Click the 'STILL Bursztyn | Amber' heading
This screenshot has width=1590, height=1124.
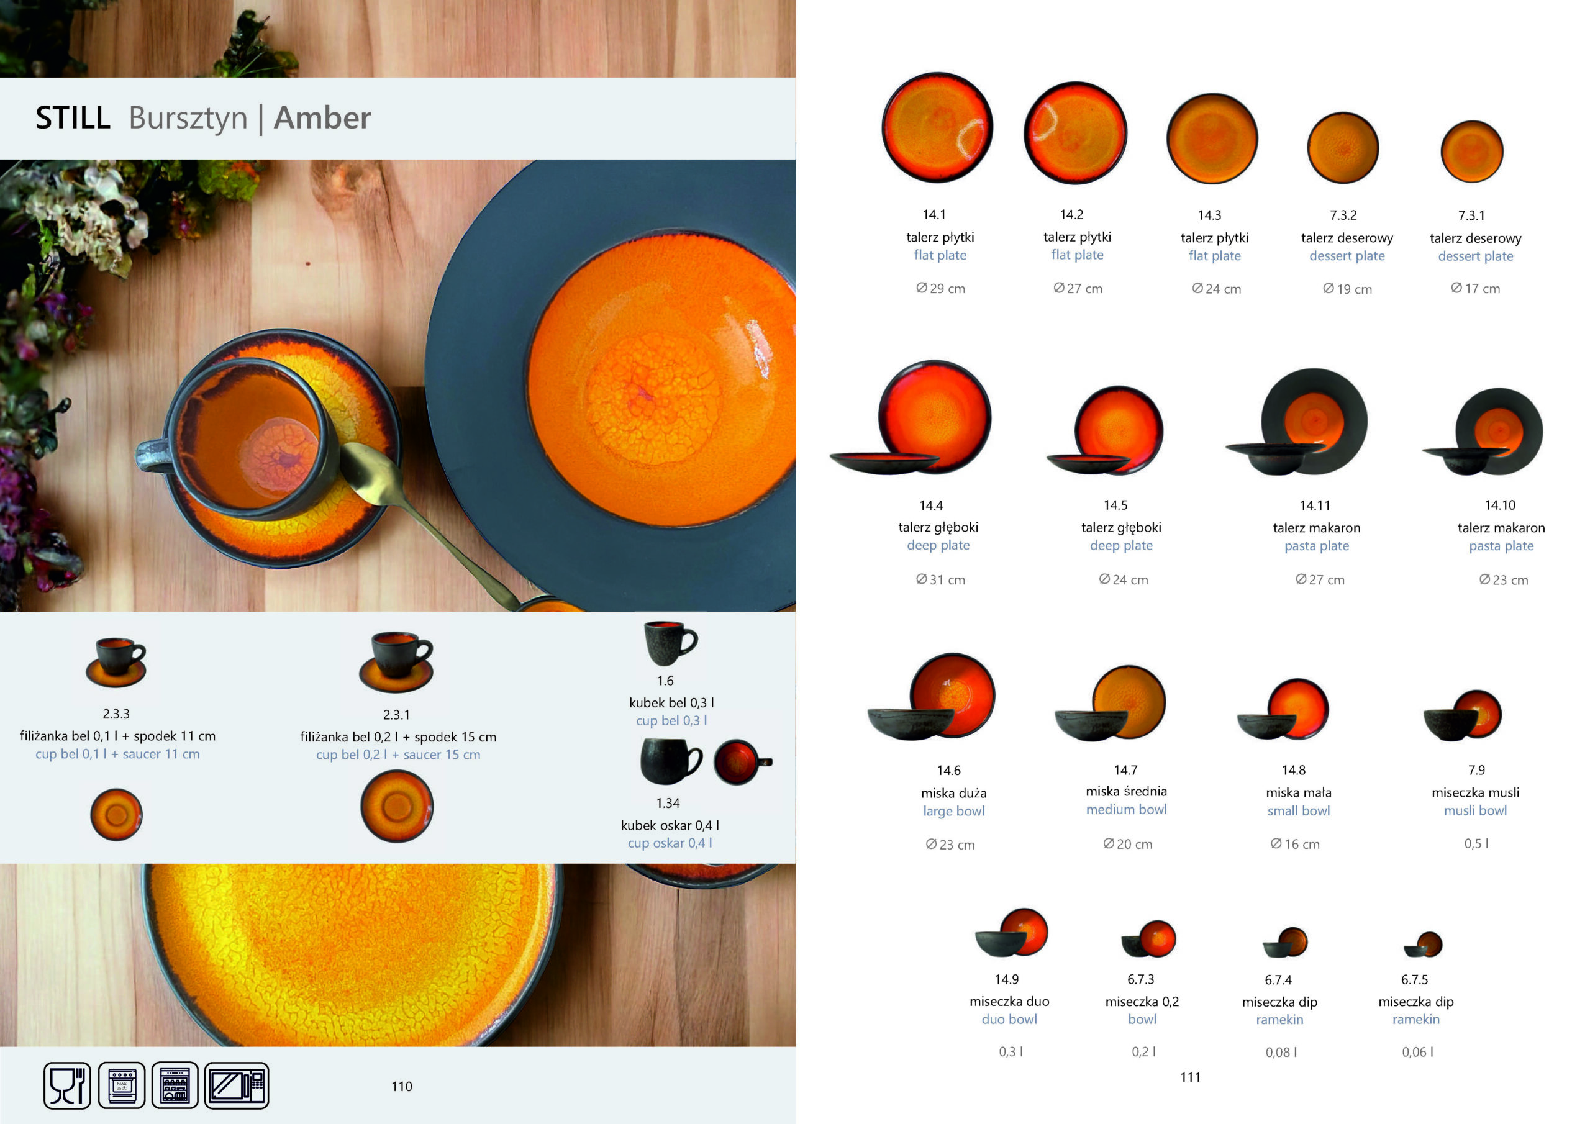click(x=203, y=118)
